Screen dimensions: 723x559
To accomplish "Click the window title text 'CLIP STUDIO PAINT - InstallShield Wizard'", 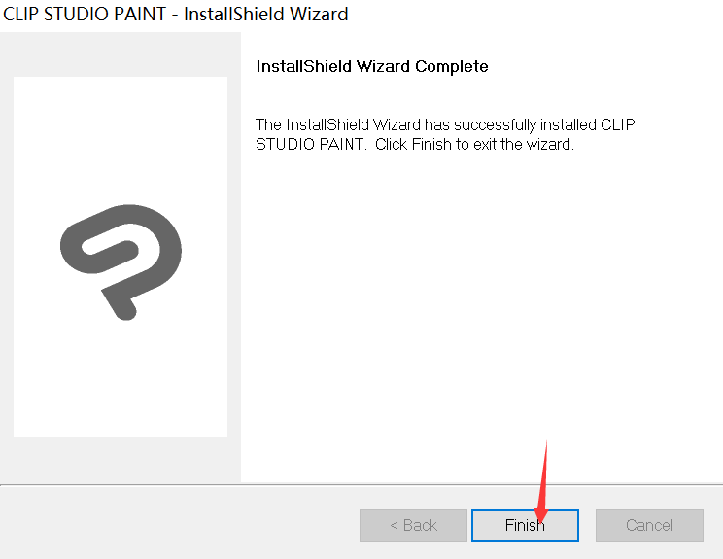I will pos(175,15).
